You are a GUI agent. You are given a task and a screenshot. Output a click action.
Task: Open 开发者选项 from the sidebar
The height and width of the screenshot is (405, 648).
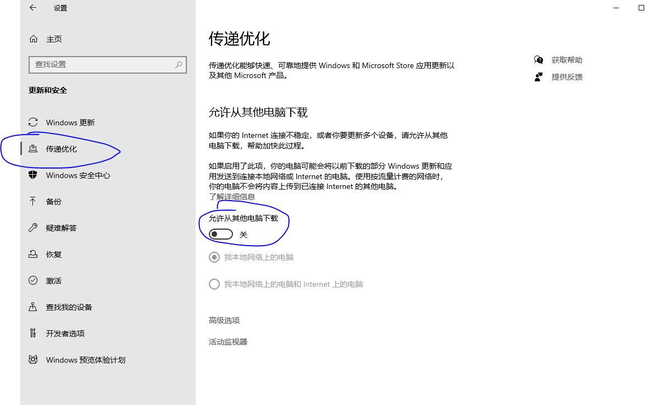[x=34, y=334]
